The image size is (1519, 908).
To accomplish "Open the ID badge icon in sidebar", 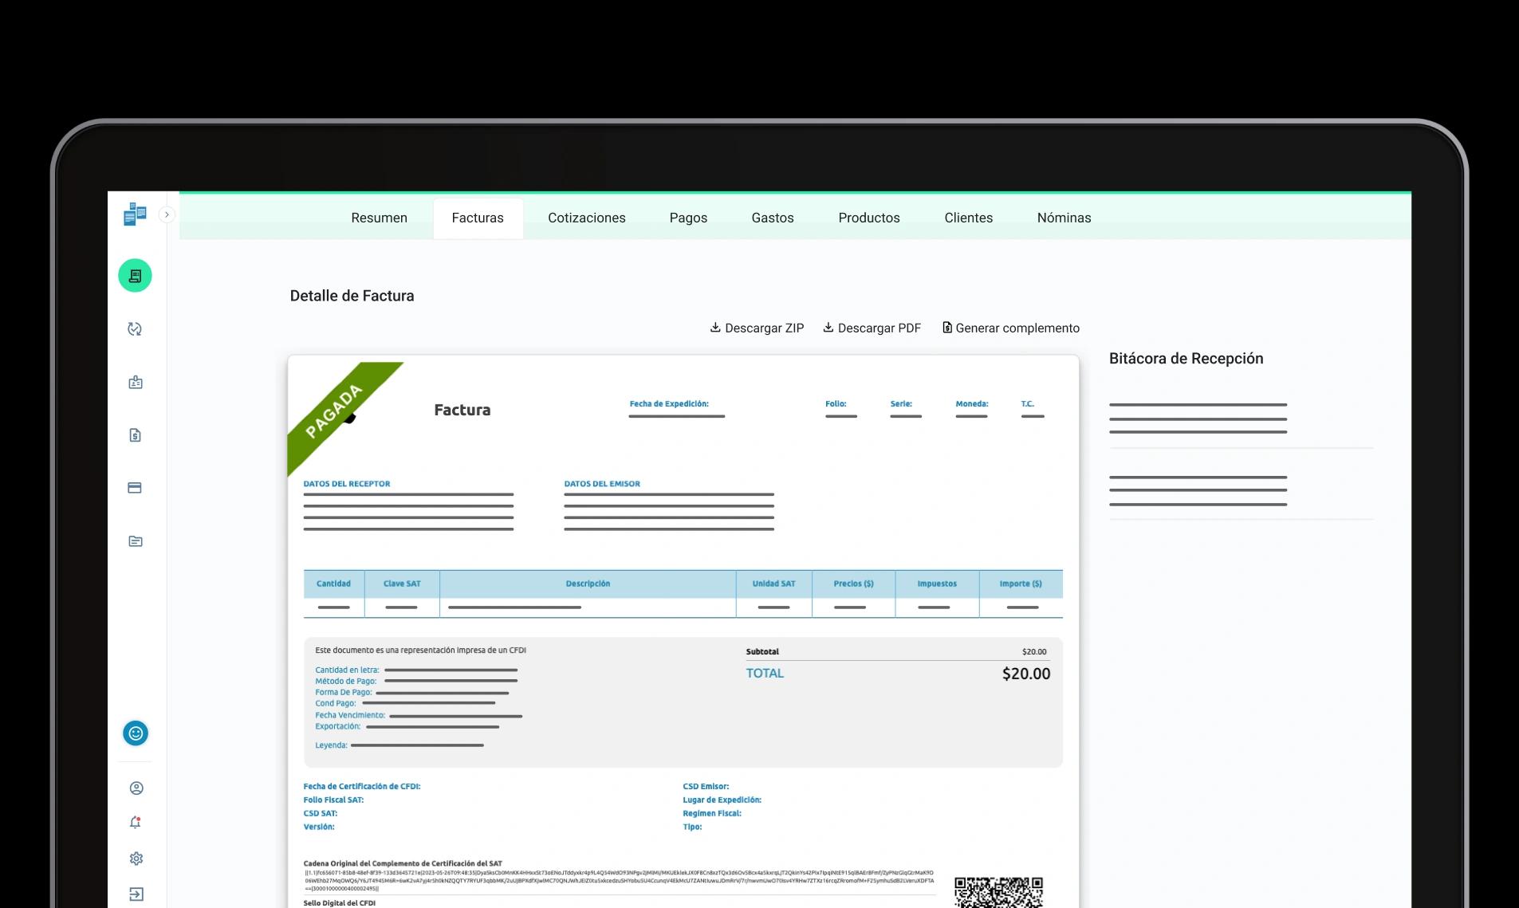I will pyautogui.click(x=135, y=383).
